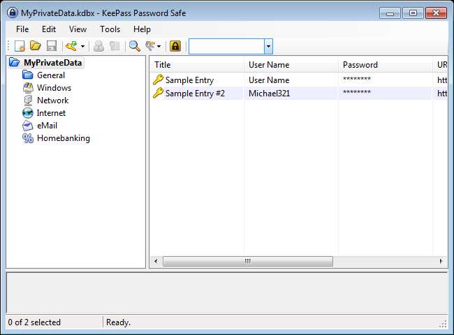Click the eMail envelope icon
This screenshot has width=454, height=335.
point(28,126)
